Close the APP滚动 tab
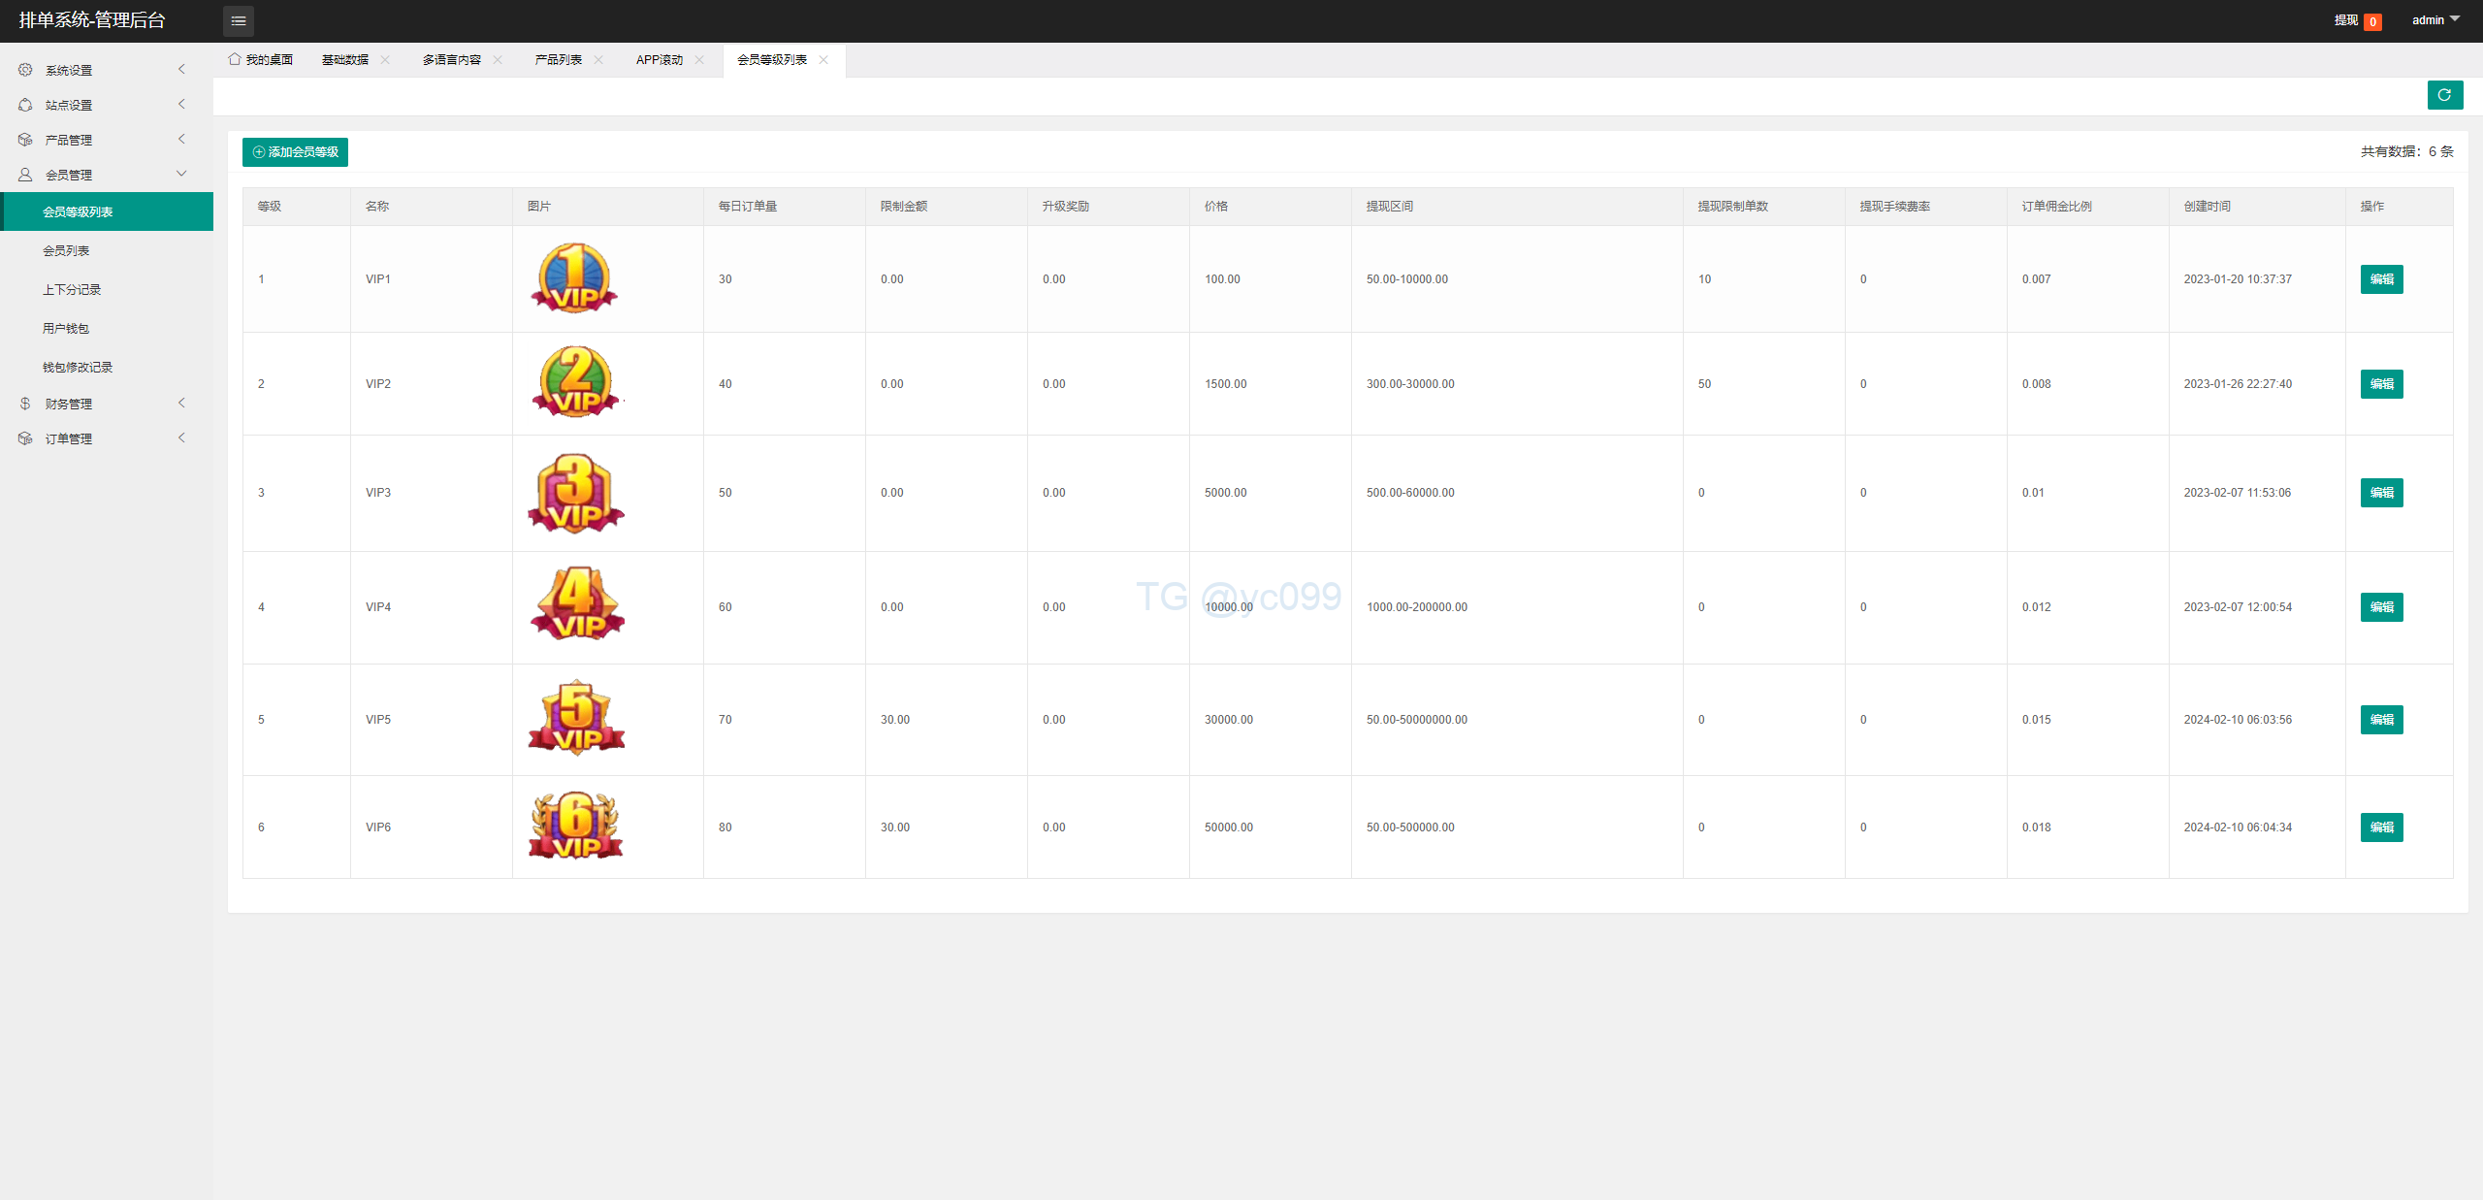This screenshot has width=2483, height=1200. click(699, 60)
